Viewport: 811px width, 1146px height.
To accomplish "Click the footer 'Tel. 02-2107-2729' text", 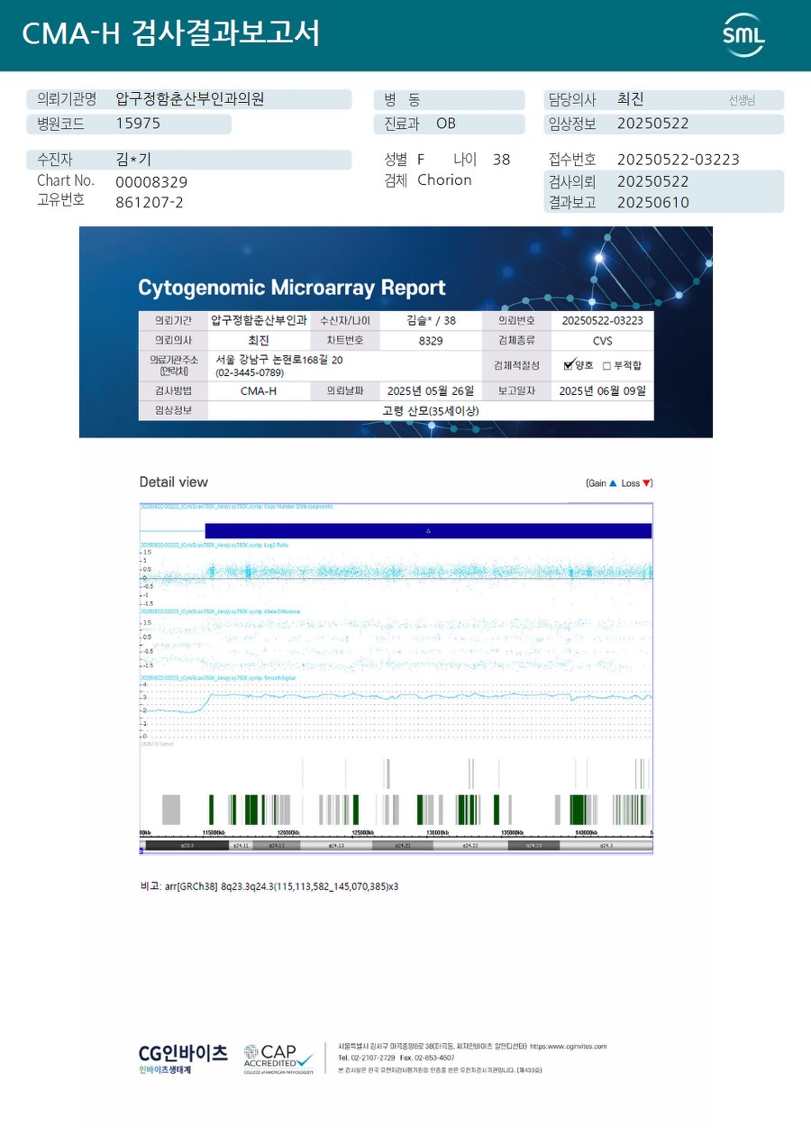I will tap(367, 1057).
